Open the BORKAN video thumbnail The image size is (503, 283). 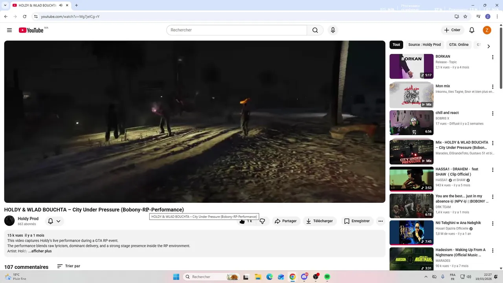coord(411,66)
